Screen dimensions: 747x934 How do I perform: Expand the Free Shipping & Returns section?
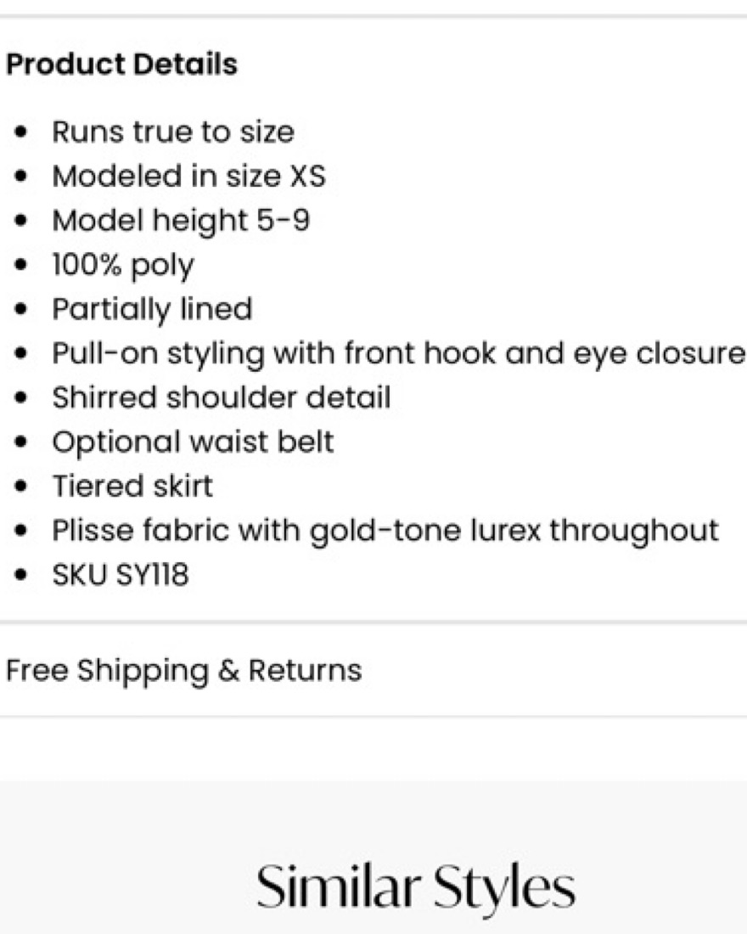tap(183, 670)
